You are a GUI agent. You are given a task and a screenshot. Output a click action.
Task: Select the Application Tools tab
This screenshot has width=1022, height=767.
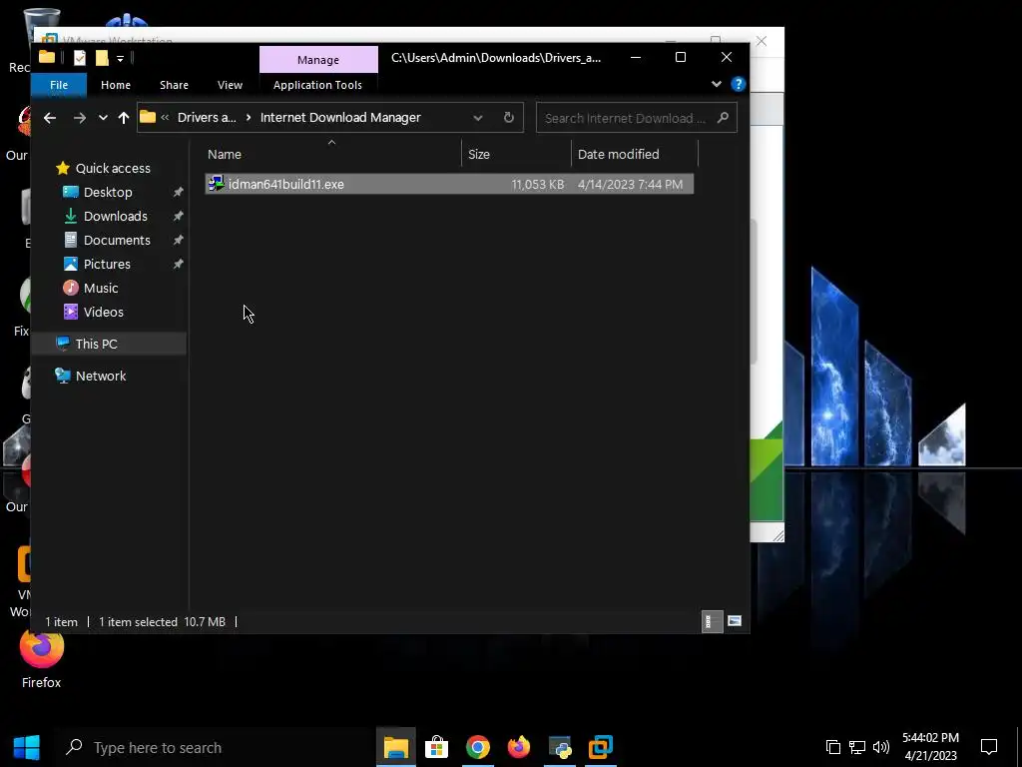pyautogui.click(x=317, y=85)
